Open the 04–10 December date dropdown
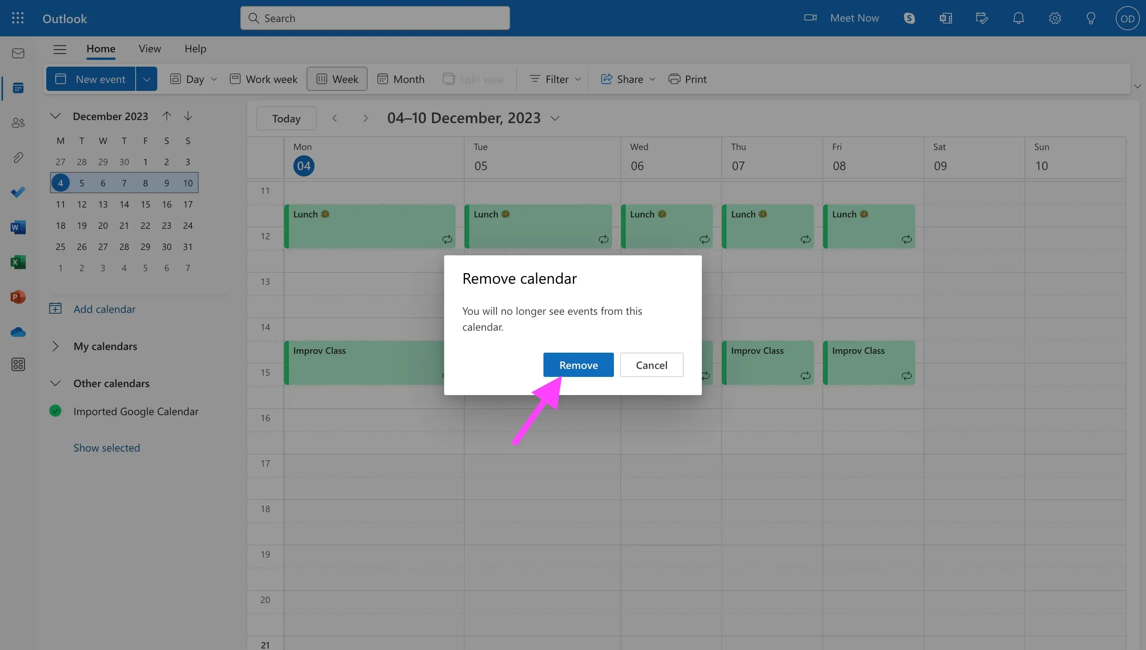The width and height of the screenshot is (1146, 650). click(x=555, y=118)
